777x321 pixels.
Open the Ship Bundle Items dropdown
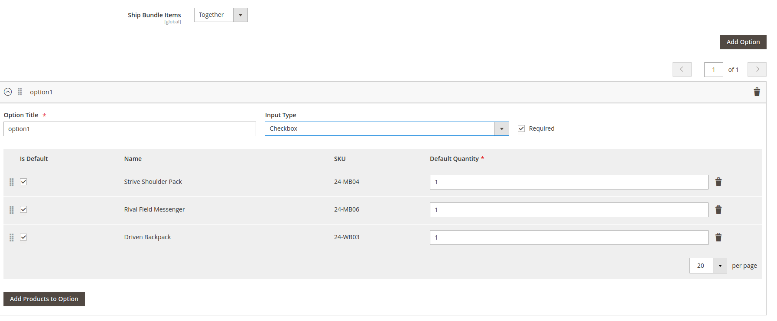(x=221, y=15)
